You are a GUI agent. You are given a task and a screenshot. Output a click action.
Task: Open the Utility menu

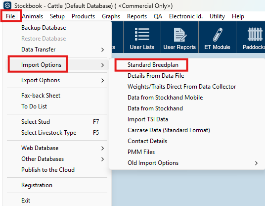tap(217, 16)
